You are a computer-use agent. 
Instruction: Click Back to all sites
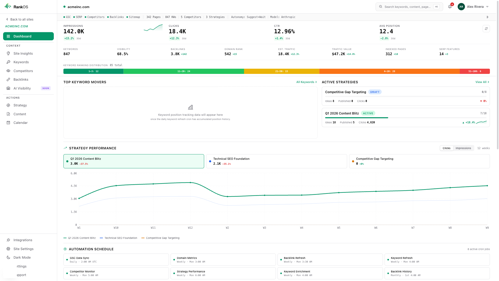(x=22, y=19)
